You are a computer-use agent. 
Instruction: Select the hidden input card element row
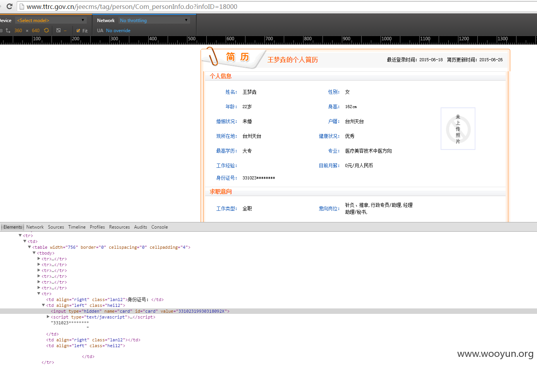click(x=268, y=311)
